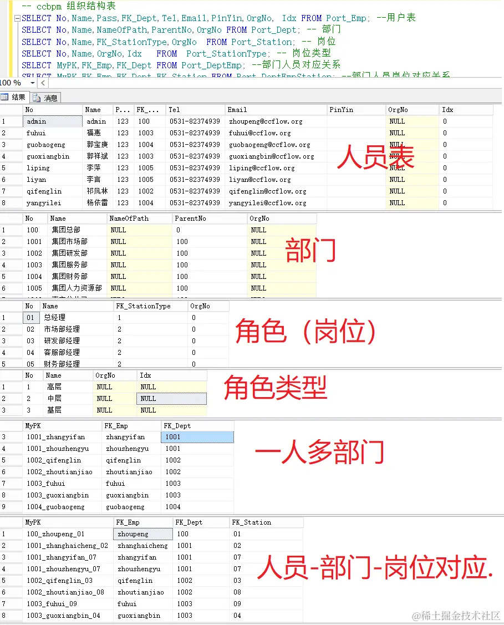Viewport: 504px width, 625px height.
Task: Select the FK_Station column header
Action: click(266, 522)
